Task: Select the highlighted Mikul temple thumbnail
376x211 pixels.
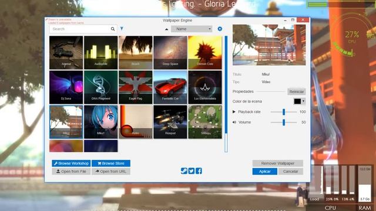Action: [66, 122]
